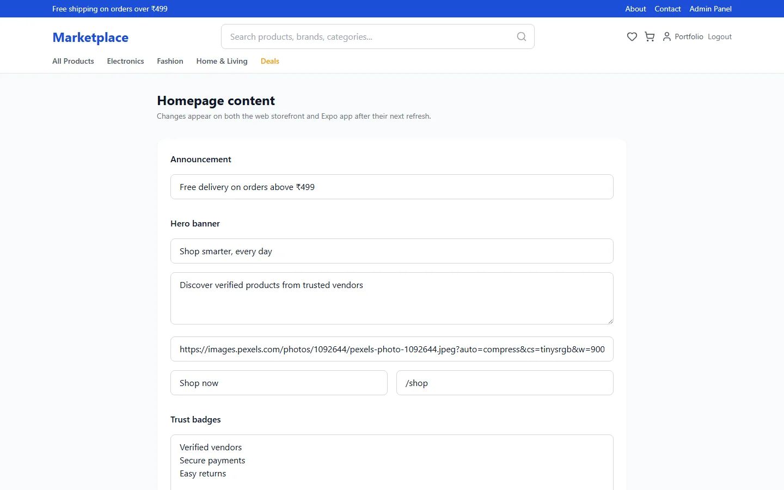Open the About page link
The image size is (784, 490).
coord(635,9)
